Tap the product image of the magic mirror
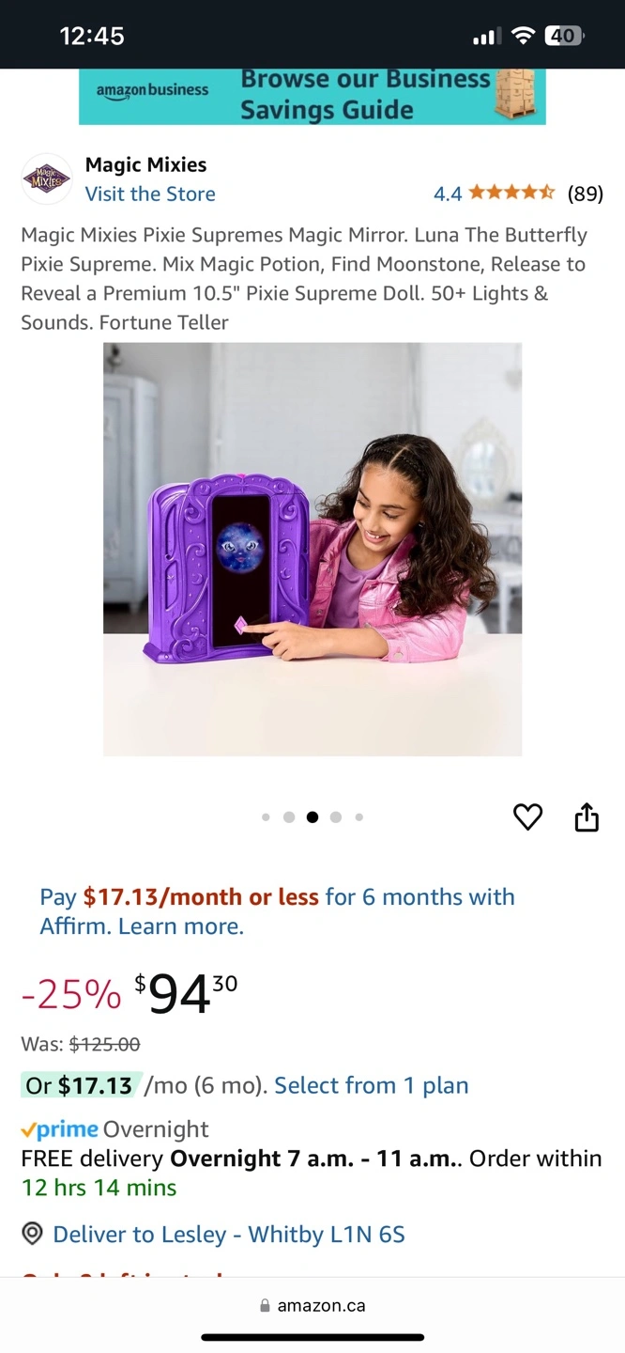This screenshot has height=1353, width=625. pos(312,549)
